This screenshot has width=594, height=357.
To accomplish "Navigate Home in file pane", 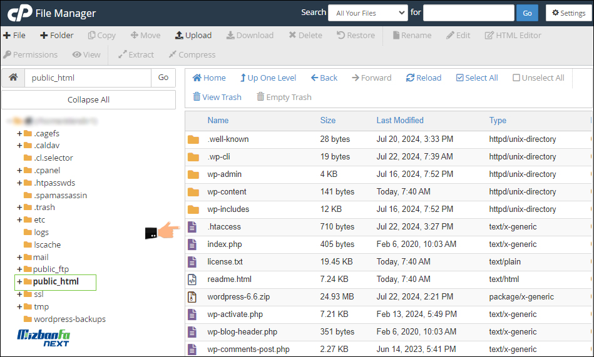I will (209, 78).
